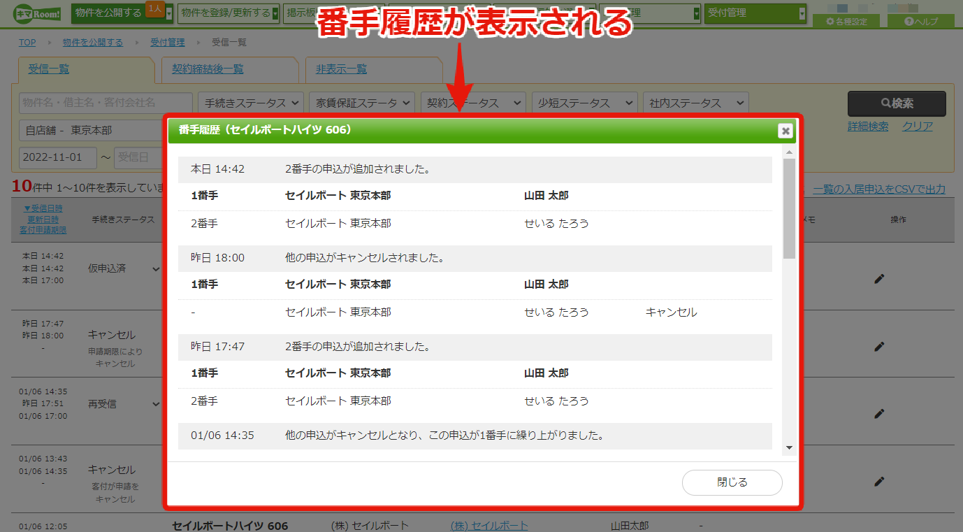
Task: Click 閉じる button in dialog
Action: tap(732, 482)
